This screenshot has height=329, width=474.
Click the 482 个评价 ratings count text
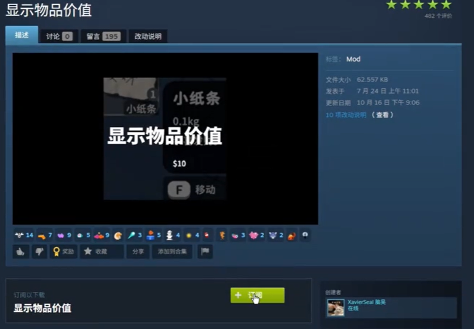[438, 16]
